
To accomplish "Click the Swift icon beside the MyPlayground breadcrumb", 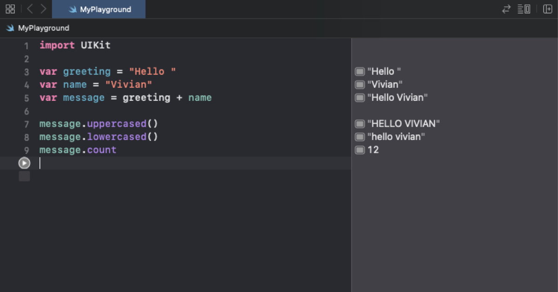I will click(10, 28).
